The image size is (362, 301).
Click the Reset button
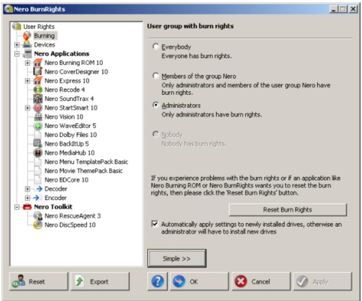[x=39, y=281]
